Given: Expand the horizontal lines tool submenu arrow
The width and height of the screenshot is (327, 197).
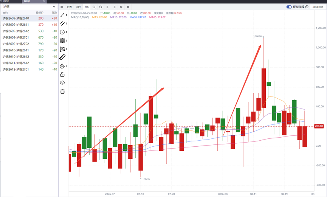Looking at the screenshot, I should pos(67,40).
